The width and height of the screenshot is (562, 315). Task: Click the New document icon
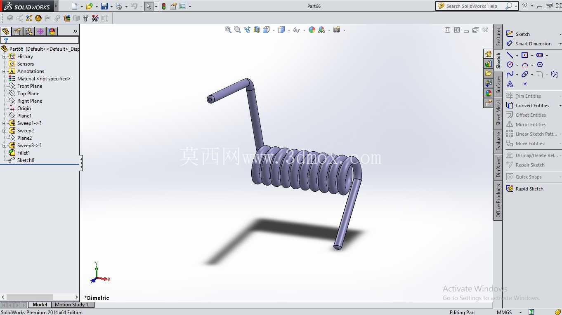click(74, 6)
